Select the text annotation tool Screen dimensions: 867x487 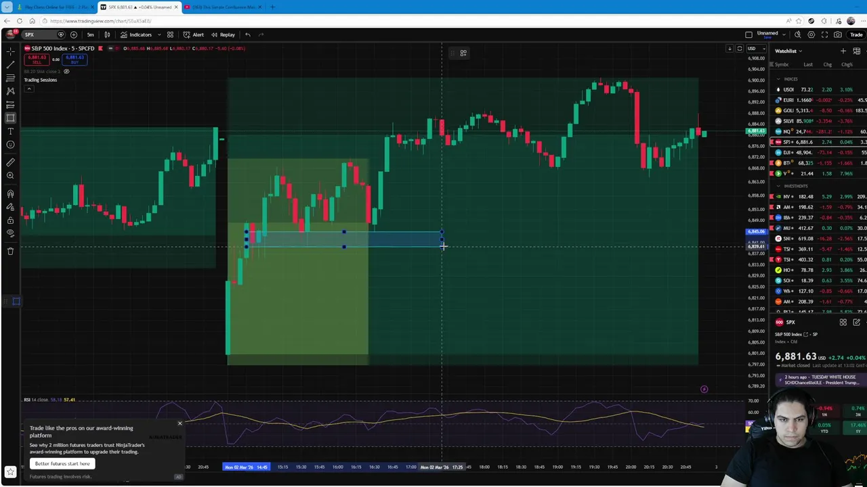[x=10, y=131]
